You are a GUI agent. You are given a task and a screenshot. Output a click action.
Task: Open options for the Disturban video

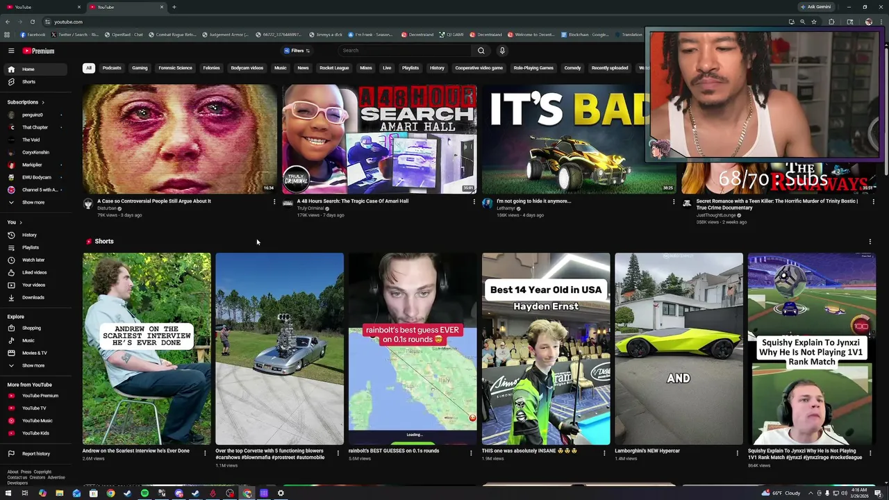[x=274, y=202]
